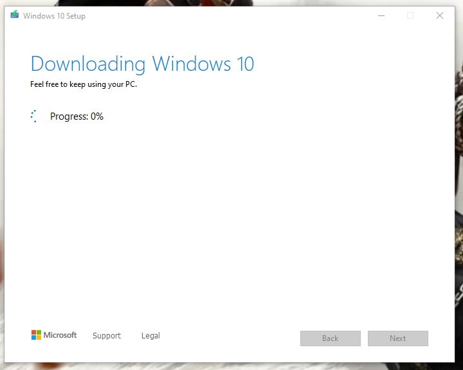The width and height of the screenshot is (463, 370).
Task: Click the 'Windows 10 Setup' window title
Action: tap(54, 16)
